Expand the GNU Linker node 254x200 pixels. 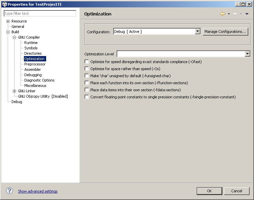14,91
